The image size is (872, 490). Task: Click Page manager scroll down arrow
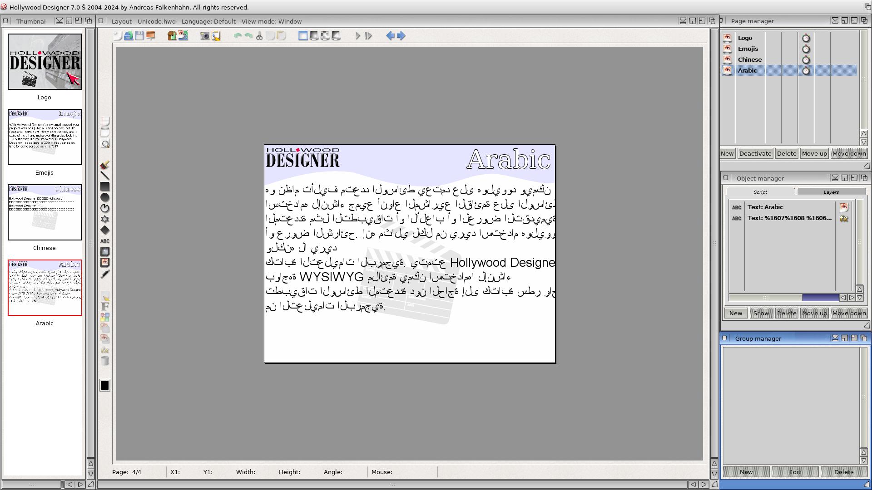click(864, 142)
